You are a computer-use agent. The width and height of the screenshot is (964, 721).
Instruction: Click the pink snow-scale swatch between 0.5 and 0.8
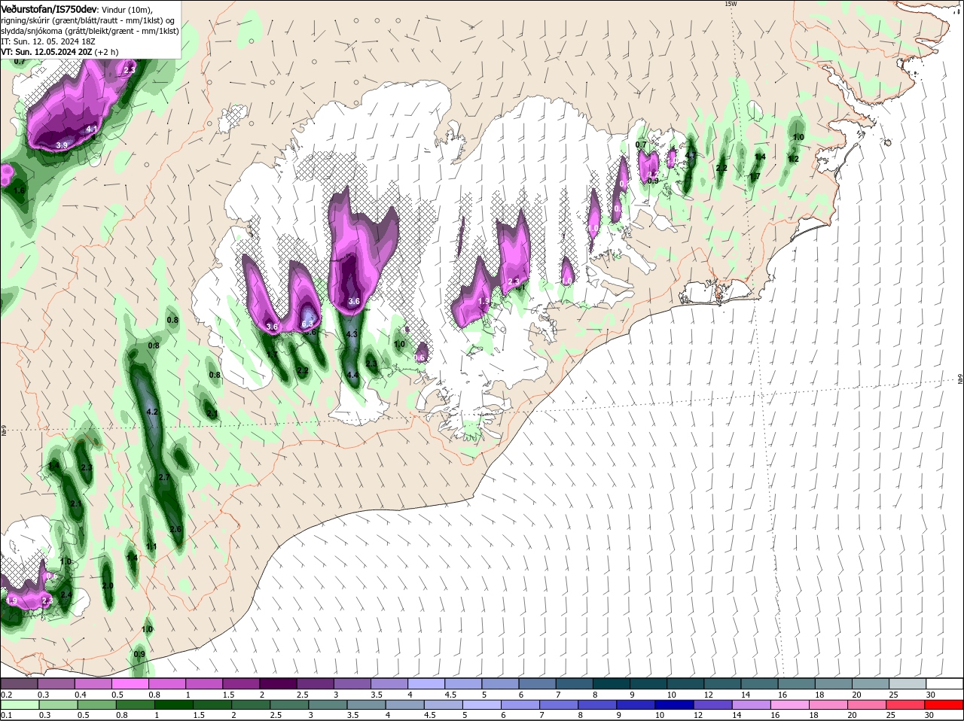[130, 684]
